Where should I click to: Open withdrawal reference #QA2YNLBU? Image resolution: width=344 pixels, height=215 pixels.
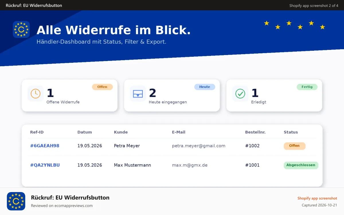click(45, 165)
